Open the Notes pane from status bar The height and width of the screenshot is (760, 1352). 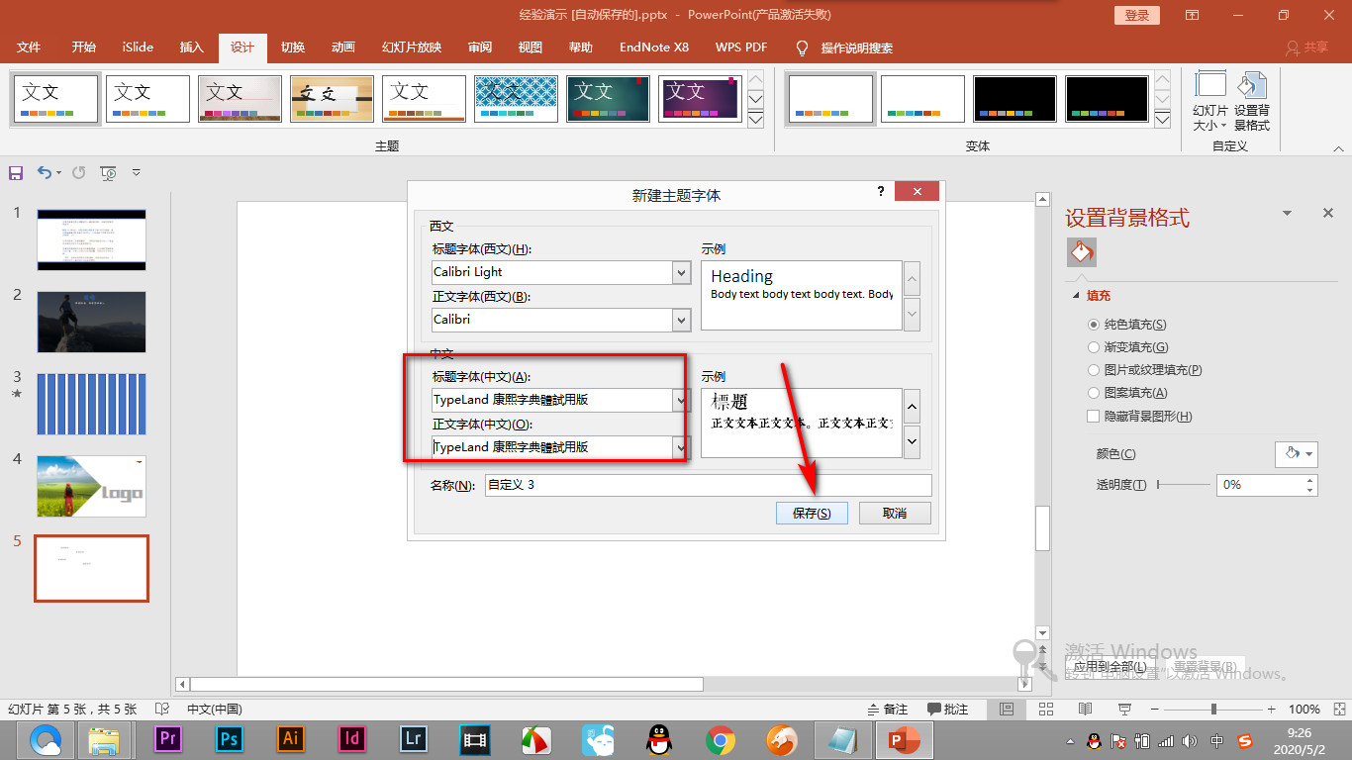pos(888,710)
